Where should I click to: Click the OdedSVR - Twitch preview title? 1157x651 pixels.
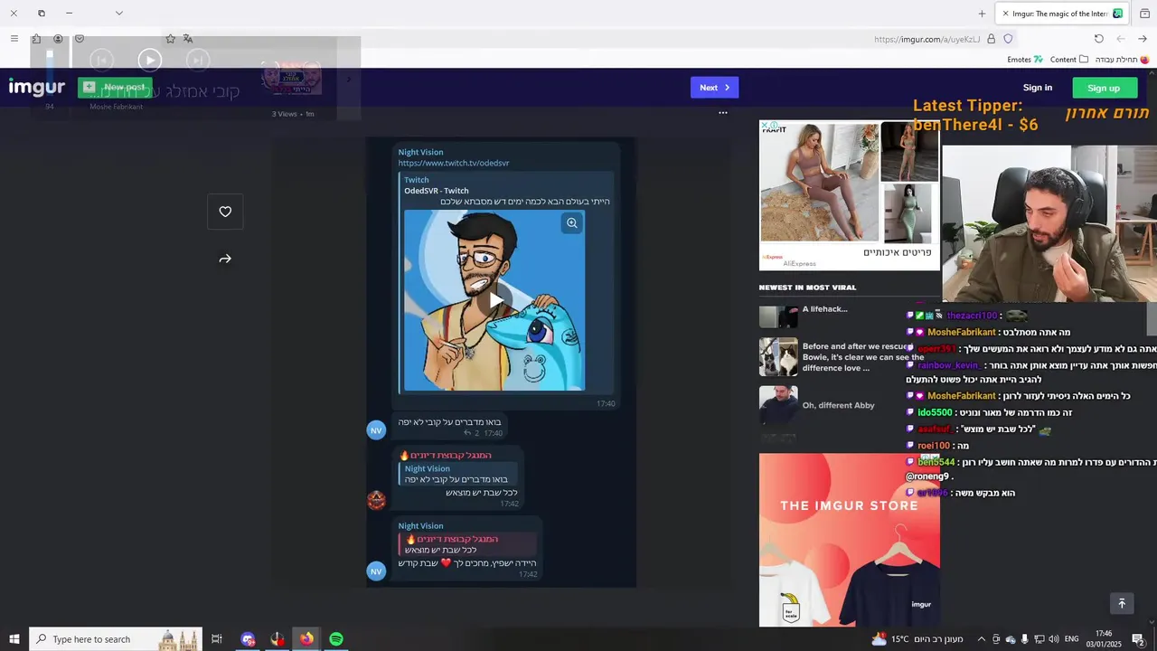click(437, 191)
